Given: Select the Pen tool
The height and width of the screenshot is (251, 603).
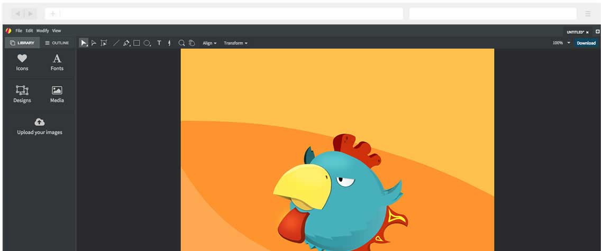Looking at the screenshot, I should pyautogui.click(x=126, y=43).
